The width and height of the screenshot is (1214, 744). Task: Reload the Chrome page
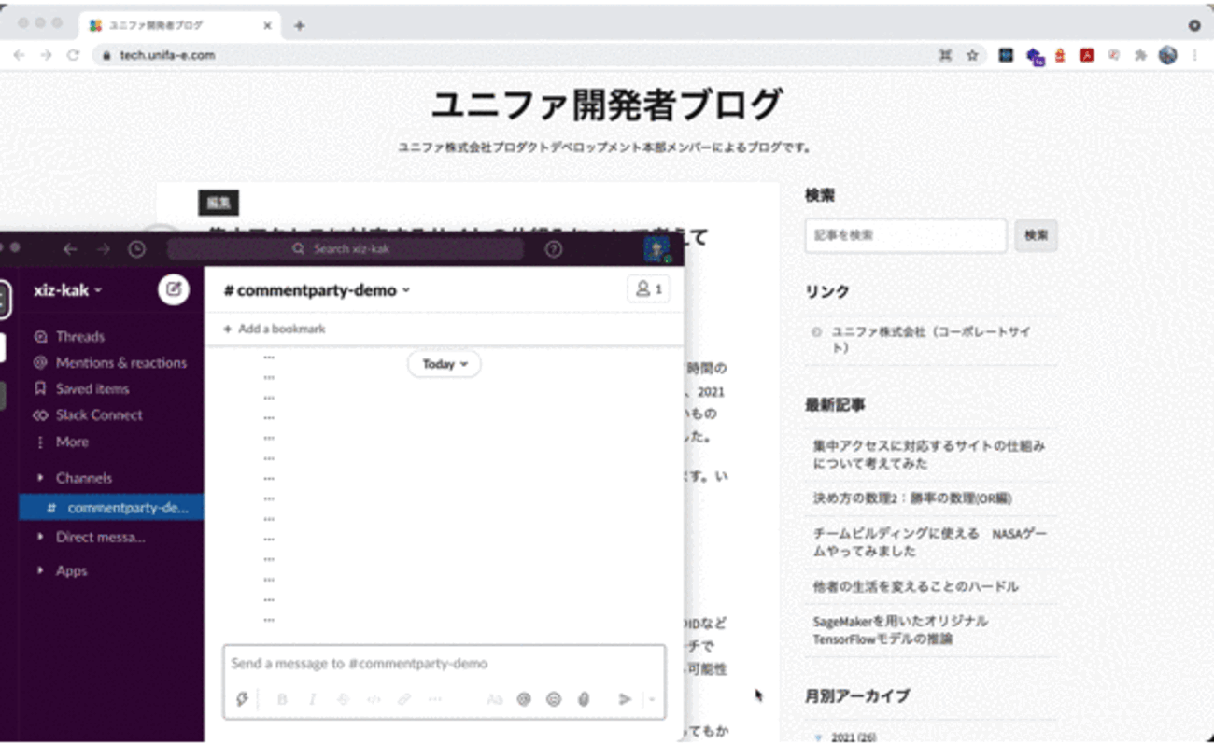tap(73, 55)
